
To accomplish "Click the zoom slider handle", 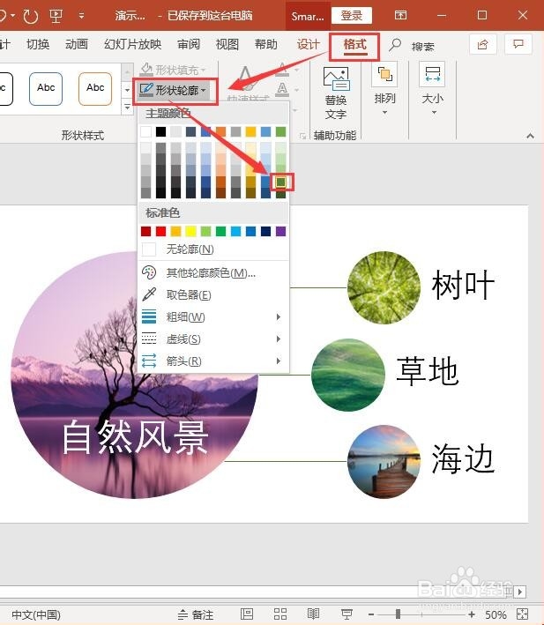I will tap(398, 614).
